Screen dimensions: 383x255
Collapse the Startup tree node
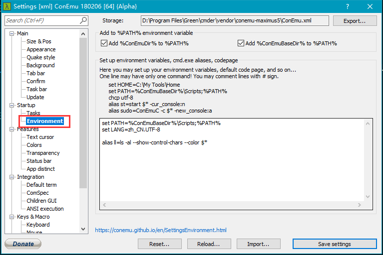11,105
